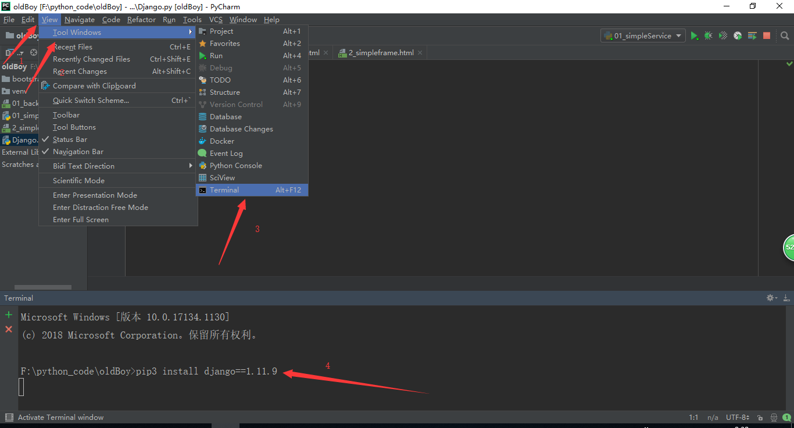Open the SciView tool window
Image resolution: width=794 pixels, height=428 pixels.
tap(252, 178)
